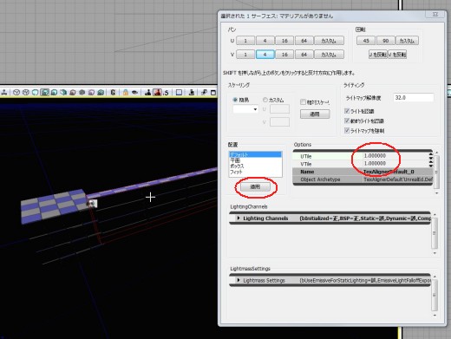Click the blue square viewport icon
The height and width of the screenshot is (339, 451).
pos(179,93)
